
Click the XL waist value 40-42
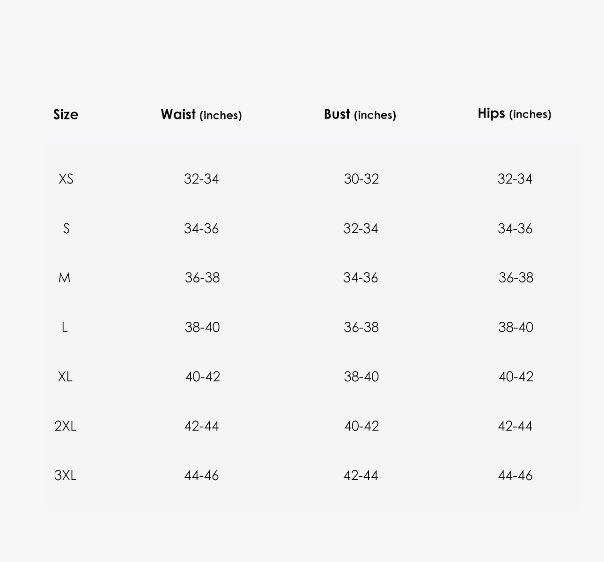[203, 377]
